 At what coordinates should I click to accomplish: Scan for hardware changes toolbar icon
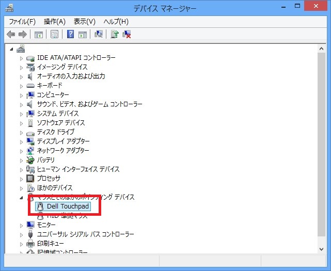pos(99,34)
